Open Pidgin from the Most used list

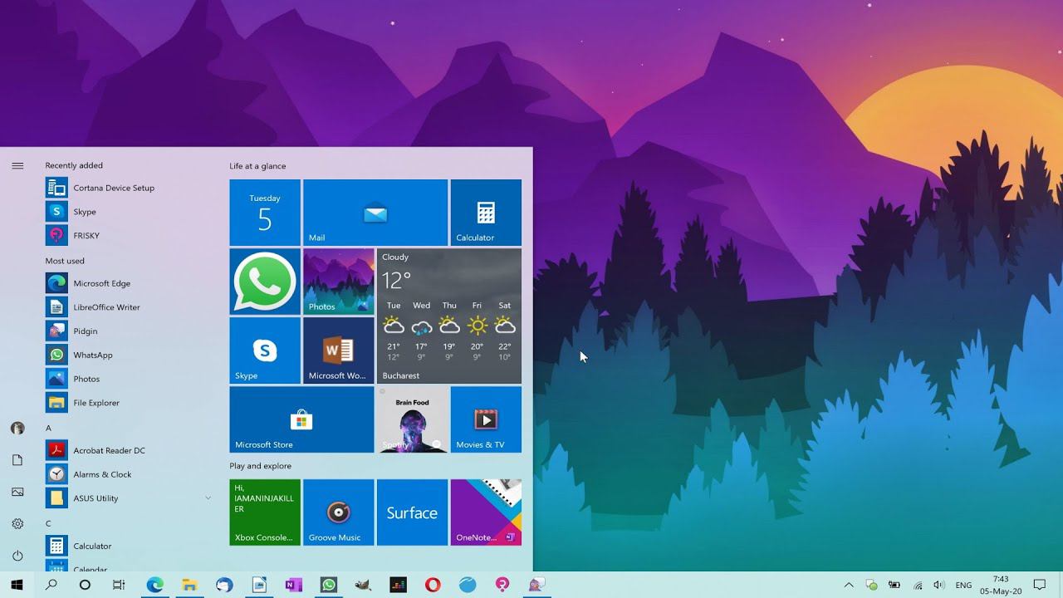(x=130, y=331)
